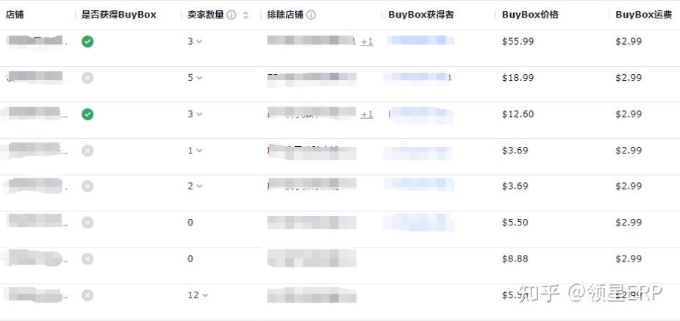The height and width of the screenshot is (321, 680).
Task: Click the grey X status icon in $5.50 row
Action: (x=87, y=223)
